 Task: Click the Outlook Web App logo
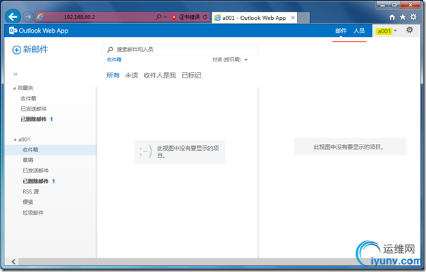coord(39,31)
